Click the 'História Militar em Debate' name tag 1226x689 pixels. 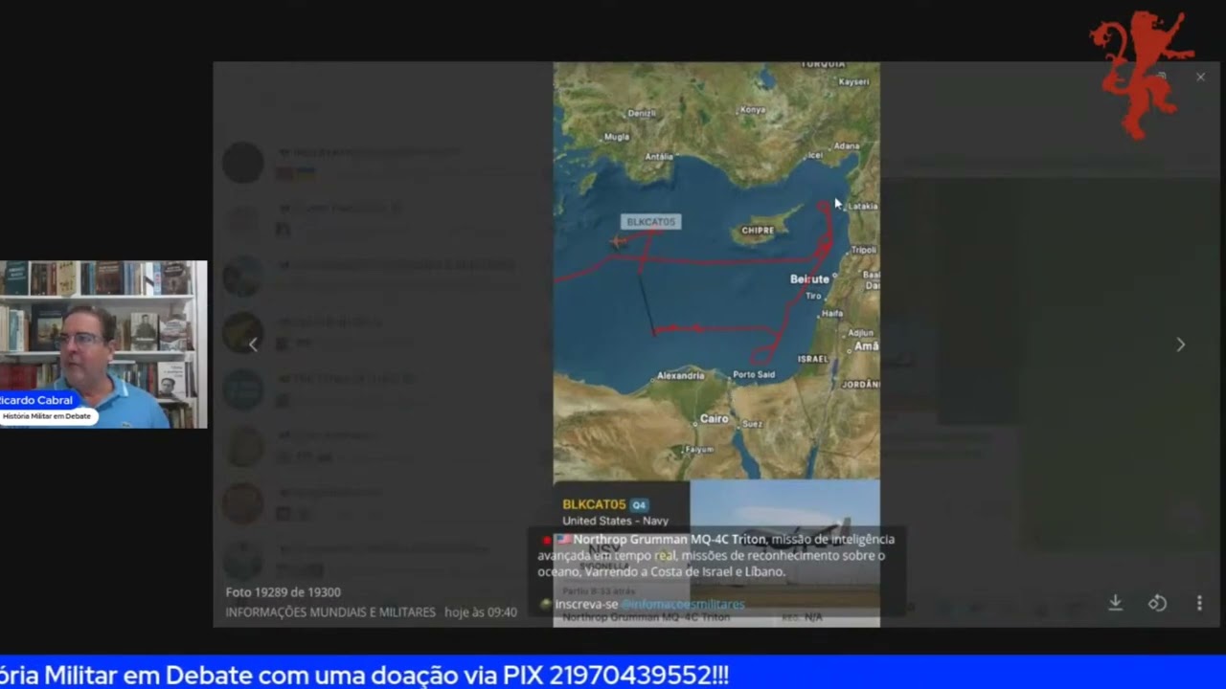47,416
